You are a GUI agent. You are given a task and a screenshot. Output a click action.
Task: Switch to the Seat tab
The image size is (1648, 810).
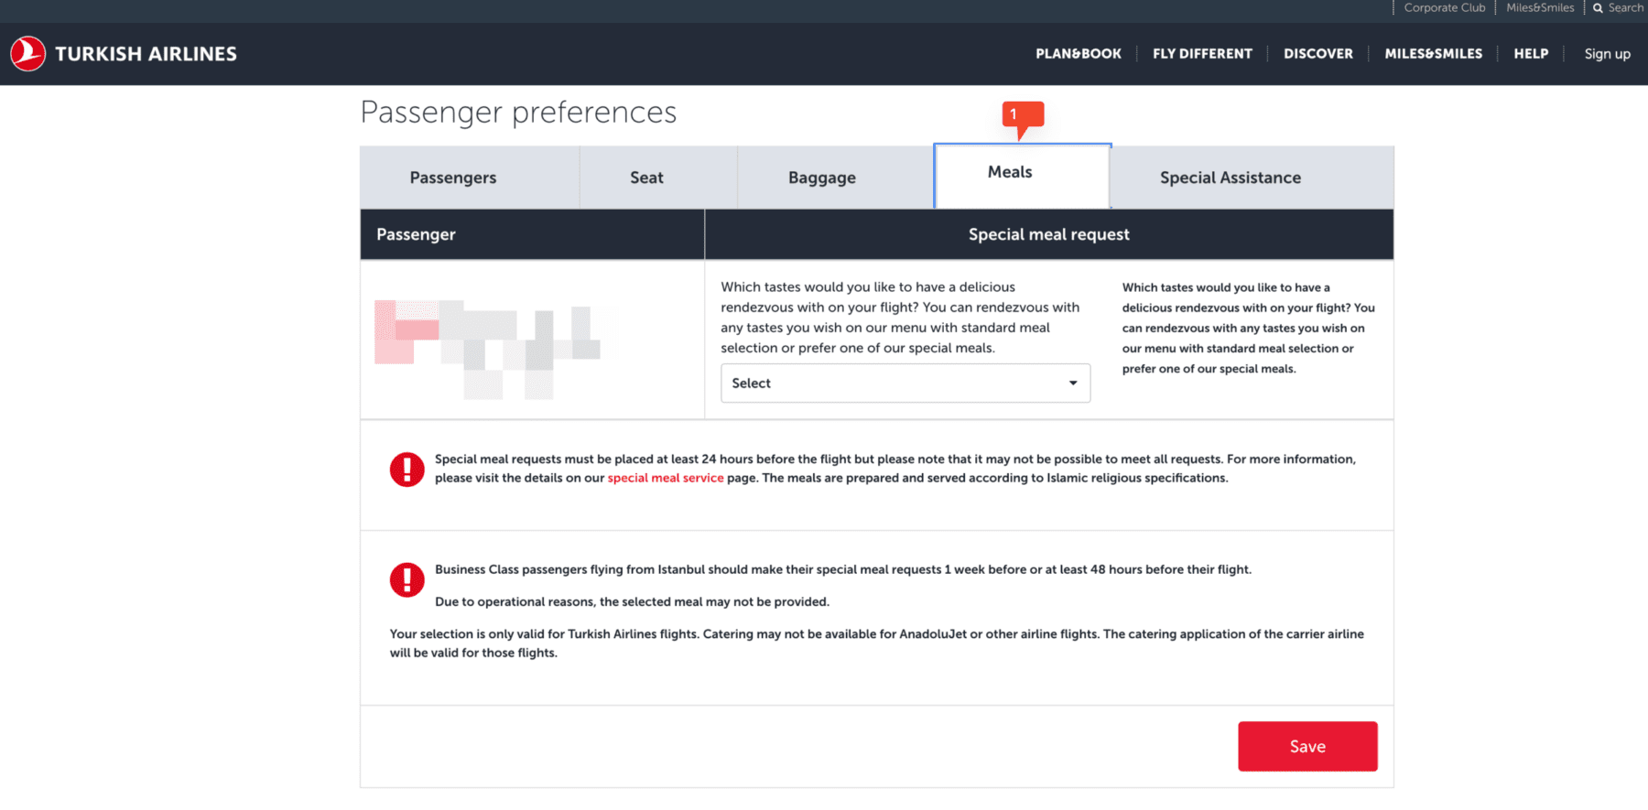coord(658,178)
